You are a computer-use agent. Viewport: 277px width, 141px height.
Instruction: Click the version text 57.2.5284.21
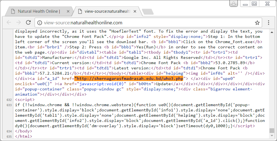tap(55, 73)
